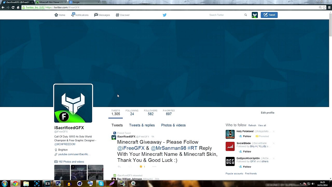The height and width of the screenshot is (187, 332).
Task: Open the Favorites list of 697
Action: tap(169, 113)
